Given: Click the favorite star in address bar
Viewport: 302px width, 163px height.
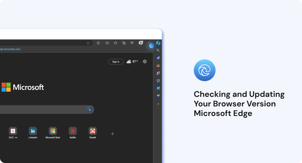Looking at the screenshot, I should coord(88,43).
